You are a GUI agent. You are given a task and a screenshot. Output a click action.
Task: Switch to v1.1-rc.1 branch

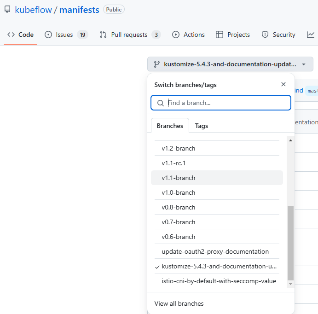pos(217,163)
